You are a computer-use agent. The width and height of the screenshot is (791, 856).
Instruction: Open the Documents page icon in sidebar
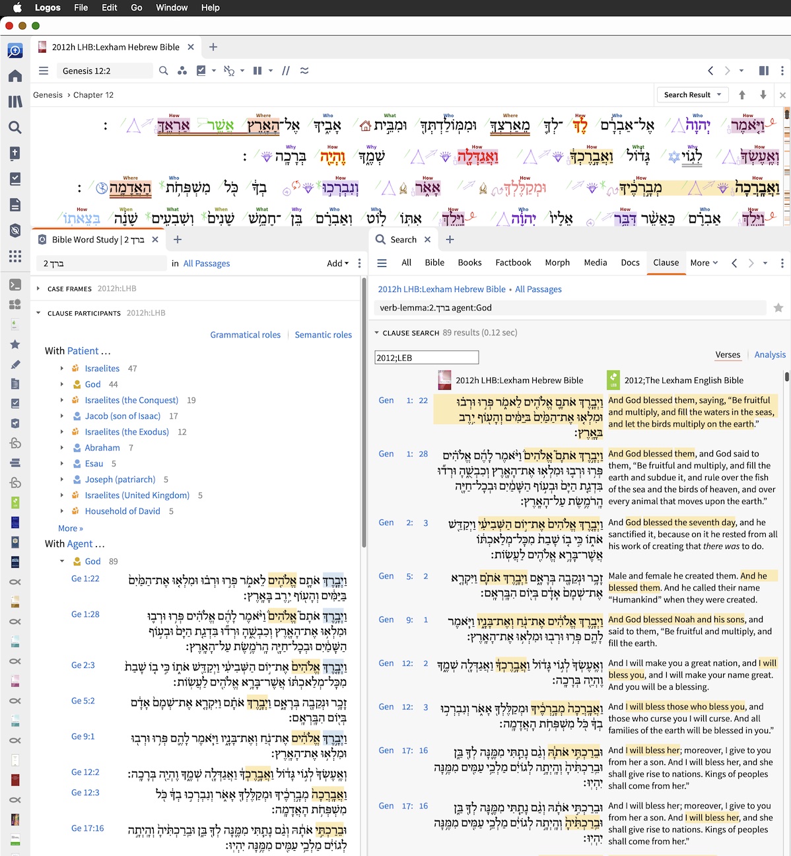coord(15,205)
